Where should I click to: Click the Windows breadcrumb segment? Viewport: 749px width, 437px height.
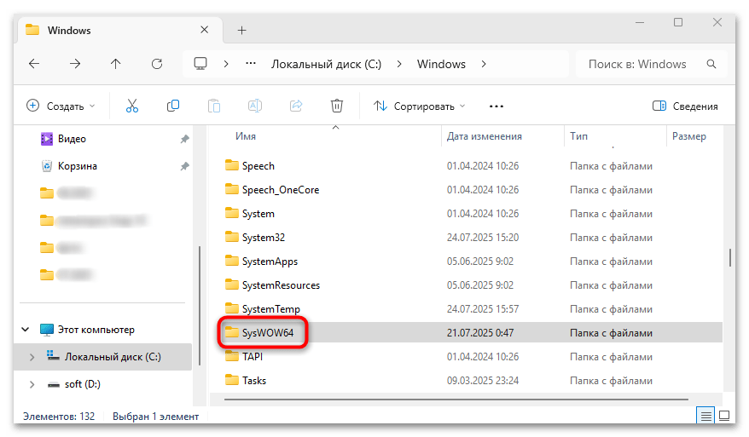click(x=441, y=64)
